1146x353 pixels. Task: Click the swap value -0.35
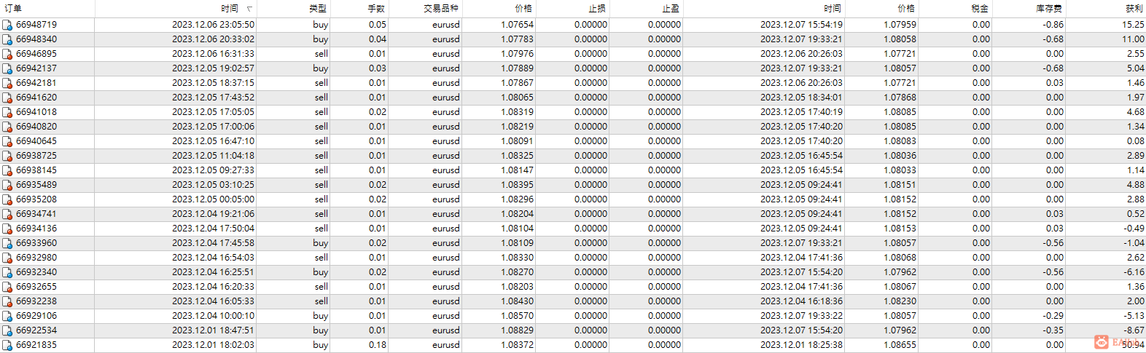pyautogui.click(x=1053, y=330)
